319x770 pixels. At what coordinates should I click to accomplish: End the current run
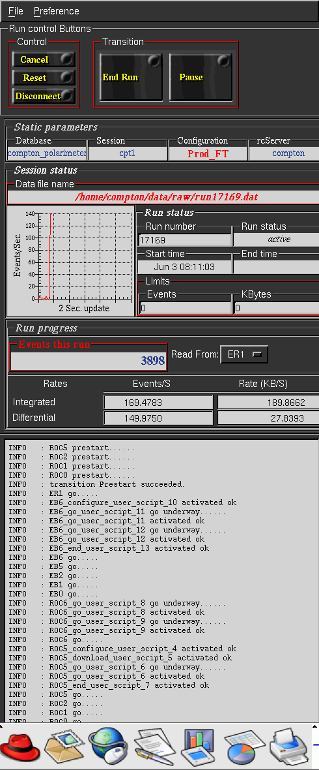click(131, 77)
